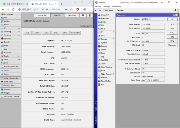The height and width of the screenshot is (128, 180).
Task: Click Make Supout.rif in WebFig sidebar
Action: (10, 67)
